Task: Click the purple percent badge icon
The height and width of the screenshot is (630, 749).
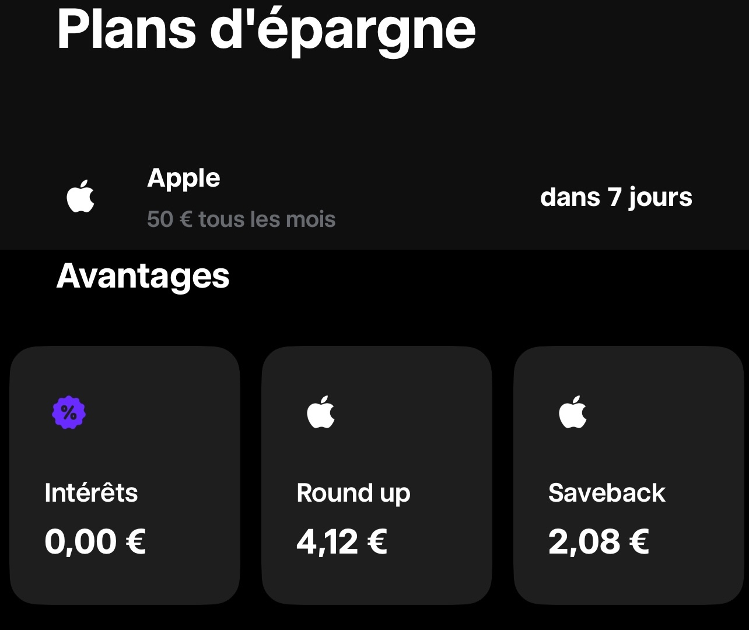Action: coord(69,413)
